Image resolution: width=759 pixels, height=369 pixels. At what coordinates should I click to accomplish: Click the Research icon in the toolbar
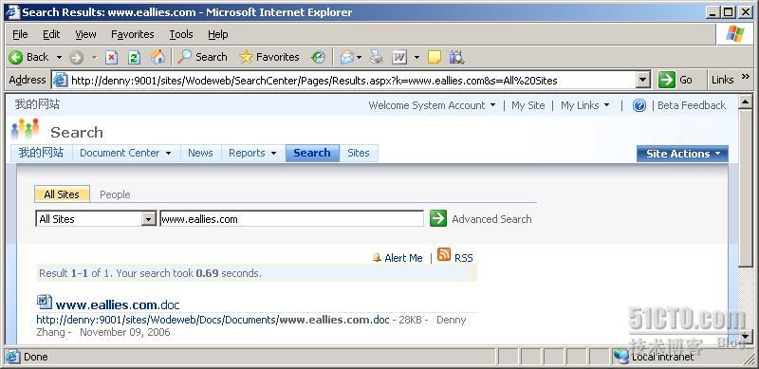pos(456,57)
